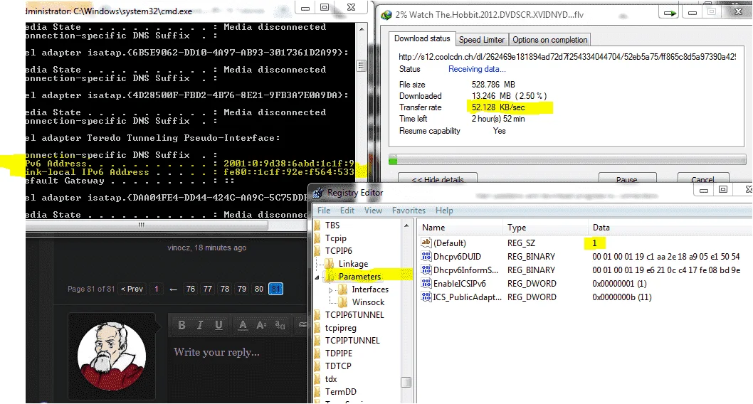Select the TDTCP key
Screen dimensions: 753x404
338,366
